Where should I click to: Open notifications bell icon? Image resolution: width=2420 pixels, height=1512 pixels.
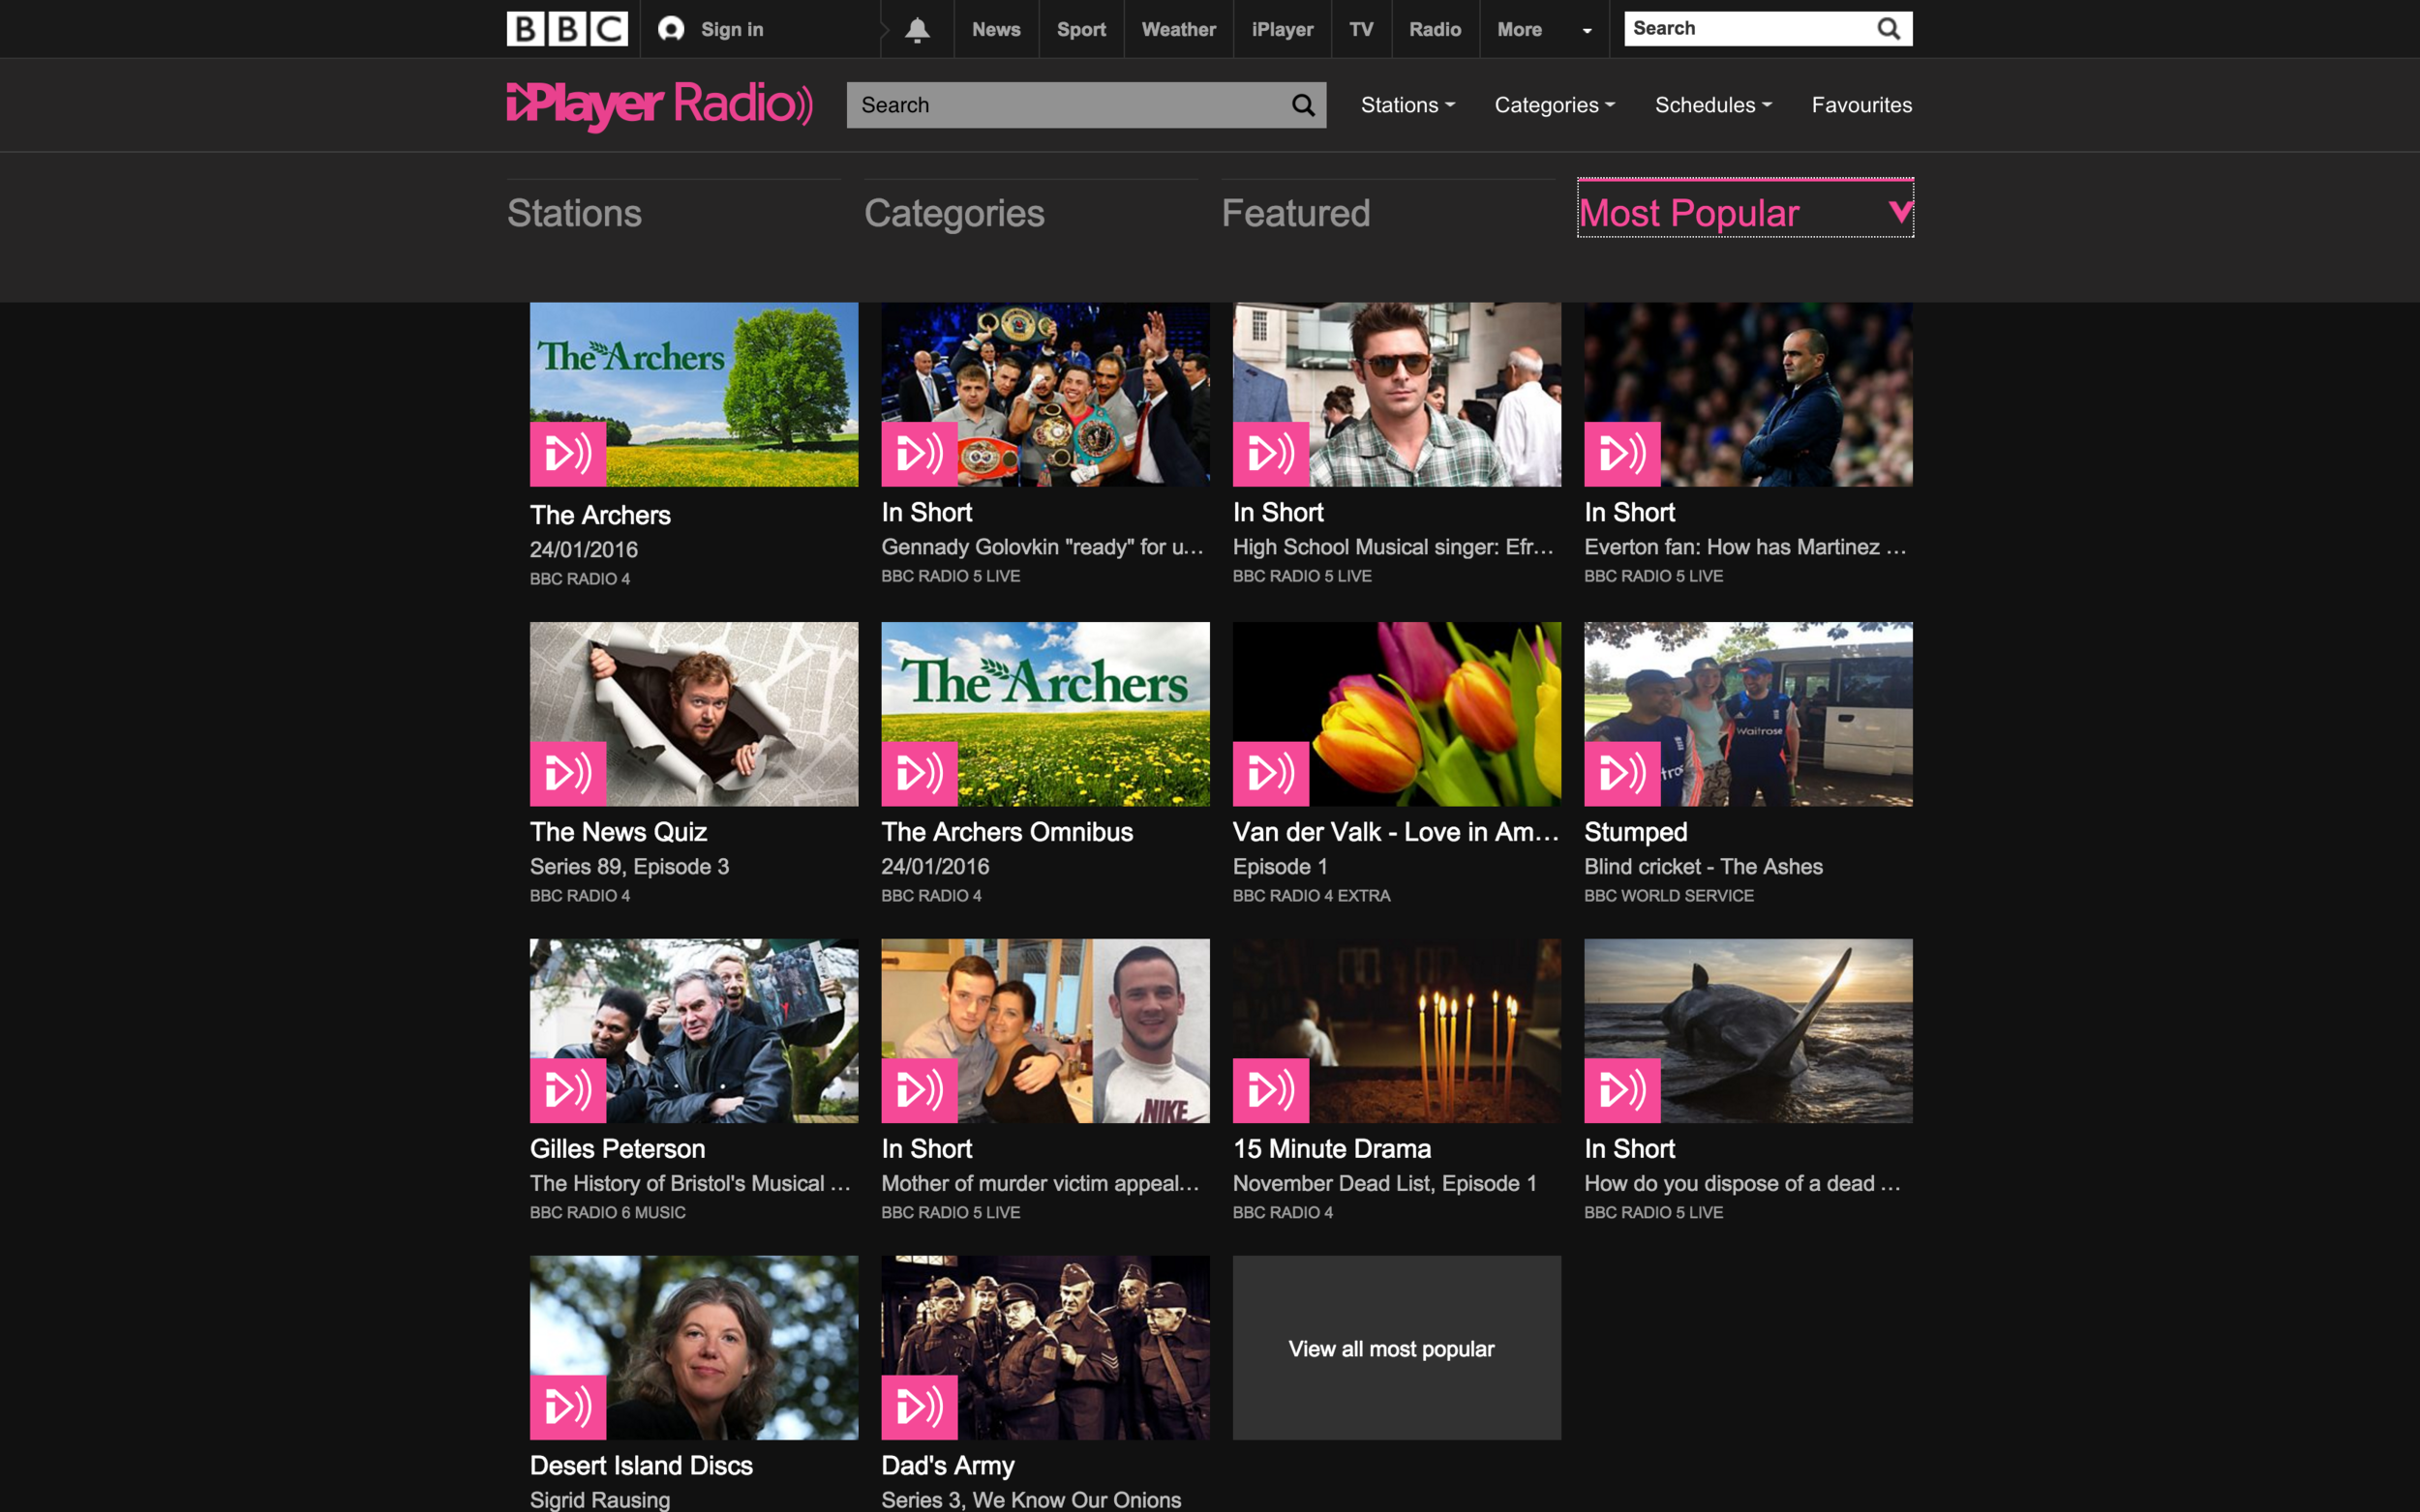pos(918,30)
